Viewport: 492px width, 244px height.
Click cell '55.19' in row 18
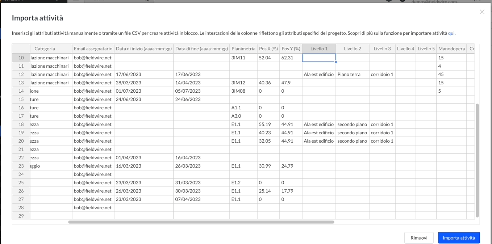(268, 124)
